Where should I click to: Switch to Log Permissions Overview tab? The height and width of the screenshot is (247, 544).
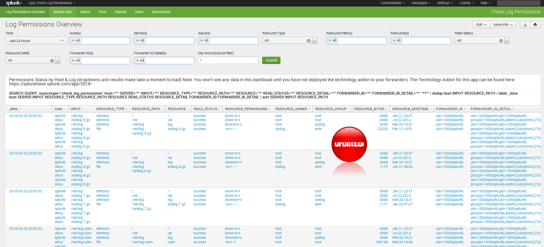coord(25,12)
